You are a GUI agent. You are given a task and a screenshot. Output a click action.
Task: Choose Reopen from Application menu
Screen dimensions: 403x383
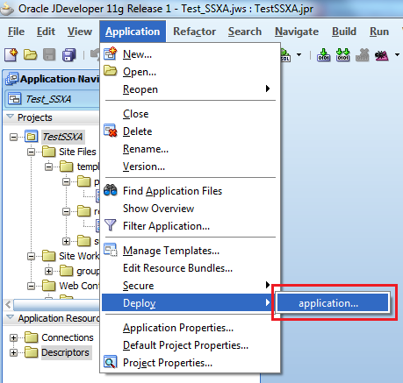coord(191,89)
